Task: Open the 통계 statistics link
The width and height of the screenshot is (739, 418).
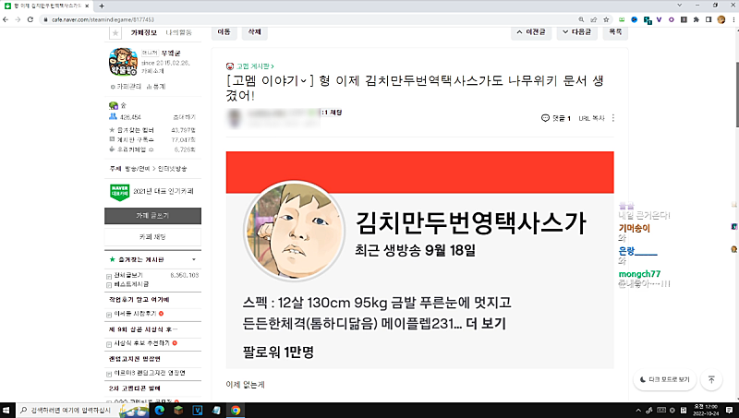Action: tap(156, 87)
